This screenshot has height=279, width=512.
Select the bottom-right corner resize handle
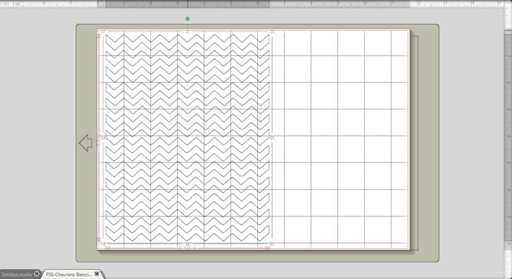point(272,244)
